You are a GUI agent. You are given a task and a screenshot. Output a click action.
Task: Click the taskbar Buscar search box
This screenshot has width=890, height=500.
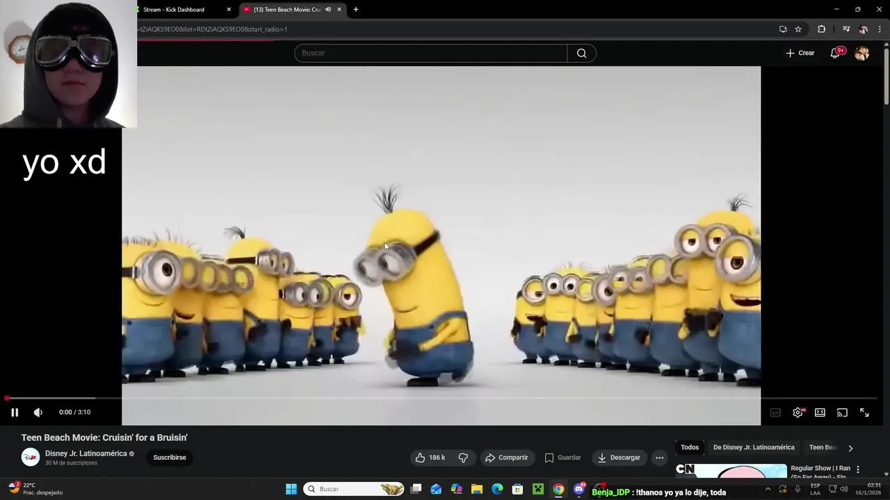point(355,489)
